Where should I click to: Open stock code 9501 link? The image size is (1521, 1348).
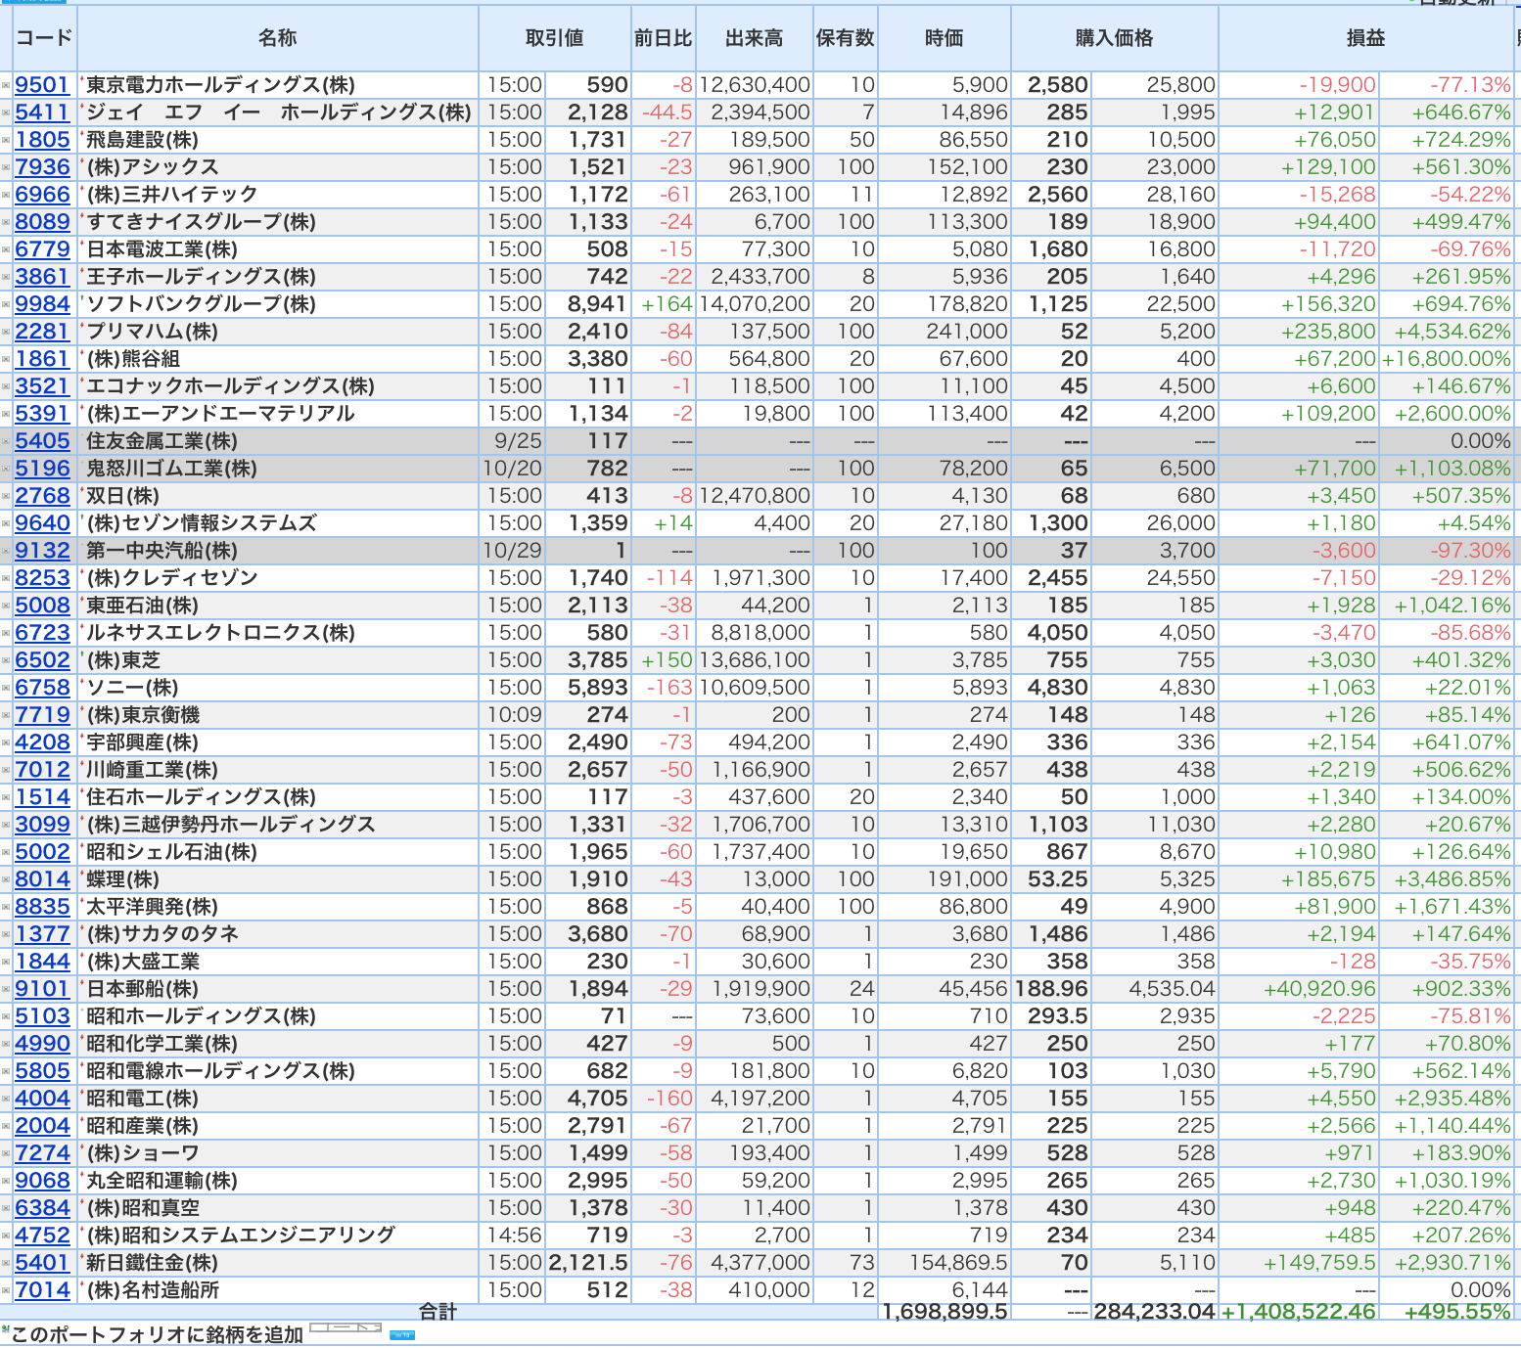click(x=42, y=85)
